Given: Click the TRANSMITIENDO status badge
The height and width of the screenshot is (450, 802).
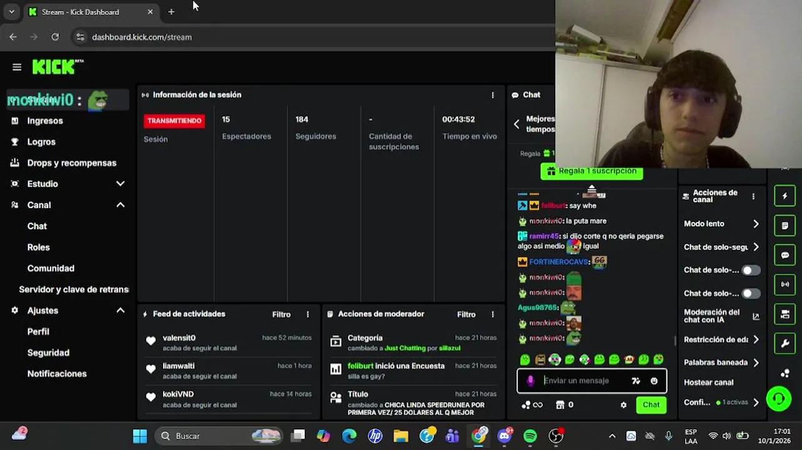Looking at the screenshot, I should [x=174, y=121].
